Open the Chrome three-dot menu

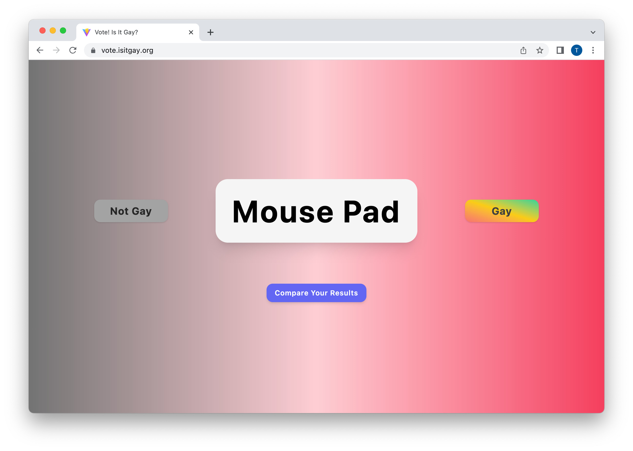click(x=593, y=50)
